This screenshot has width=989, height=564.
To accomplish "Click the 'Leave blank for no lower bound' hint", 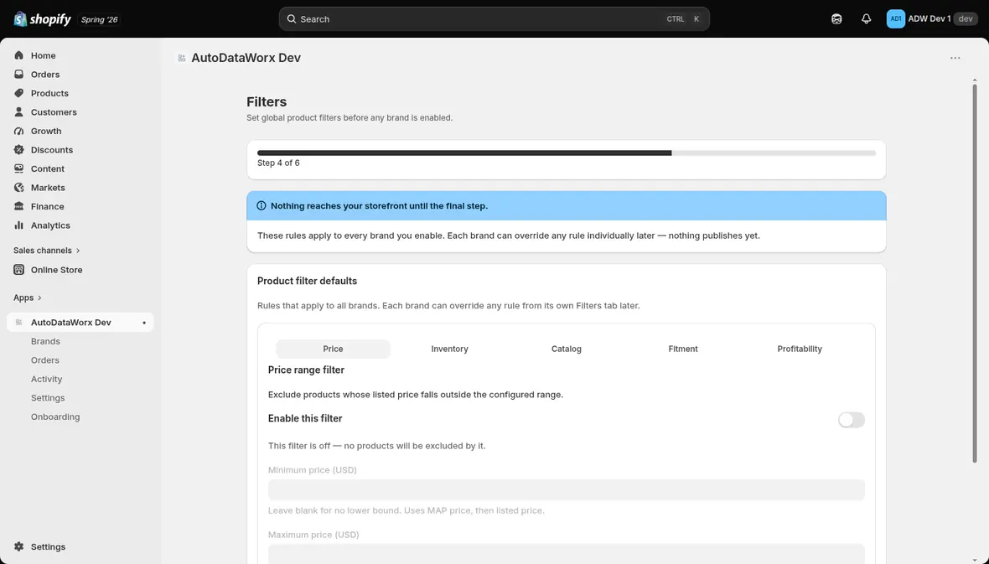I will coord(406,510).
